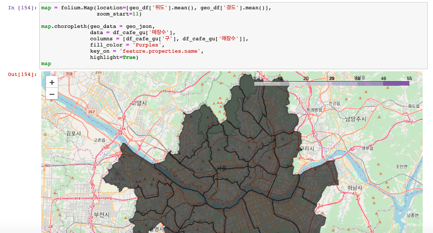The image size is (433, 233).
Task: Click the 남양주시 map label
Action: [x=356, y=119]
